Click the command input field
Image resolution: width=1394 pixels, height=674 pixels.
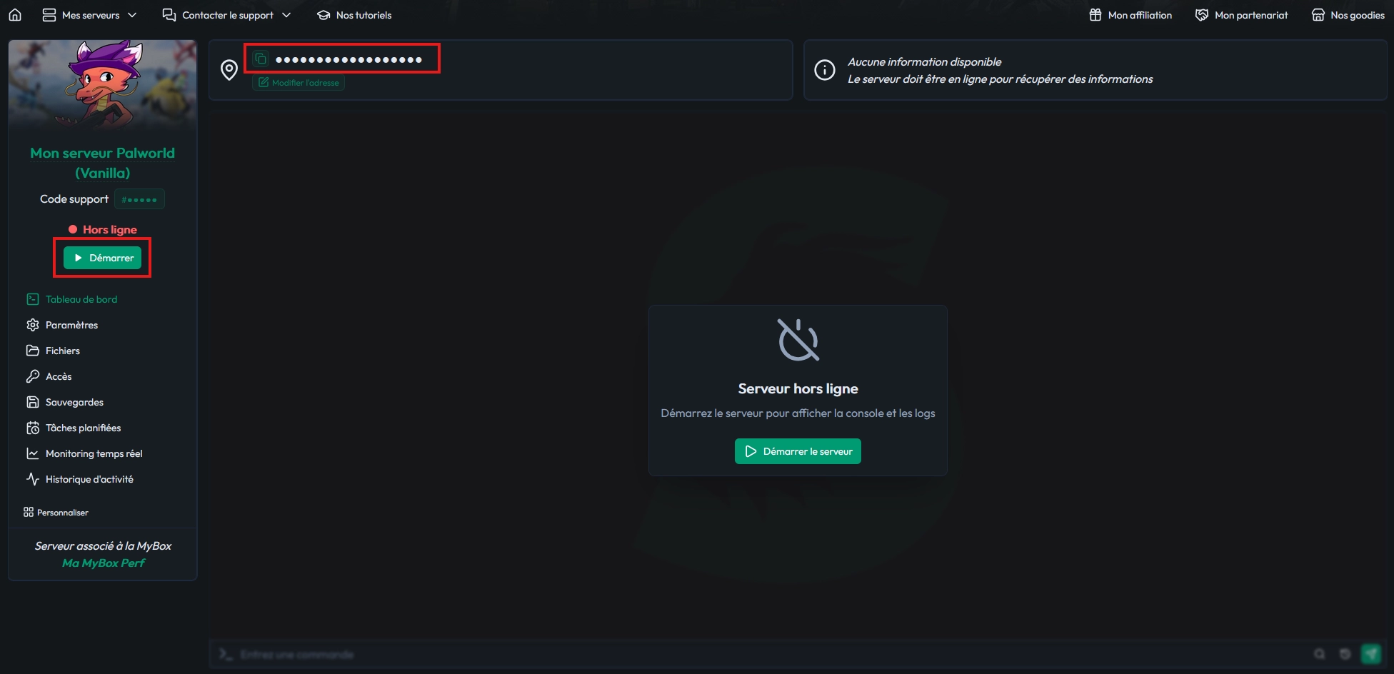714,654
